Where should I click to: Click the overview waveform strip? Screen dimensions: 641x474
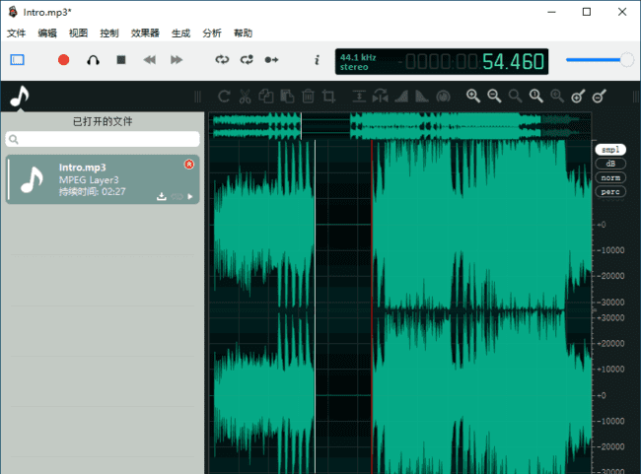coord(400,126)
